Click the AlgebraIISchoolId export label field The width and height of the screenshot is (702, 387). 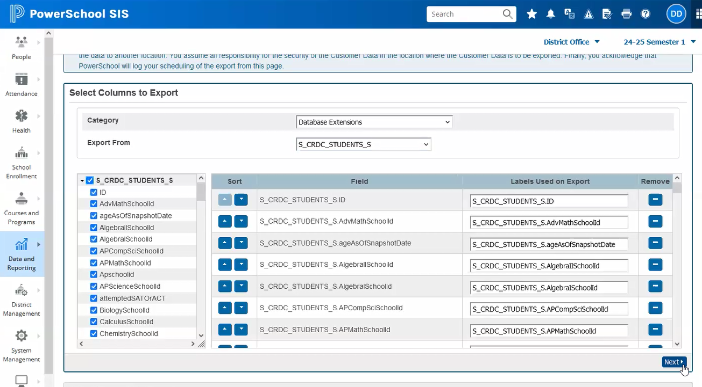(x=549, y=266)
